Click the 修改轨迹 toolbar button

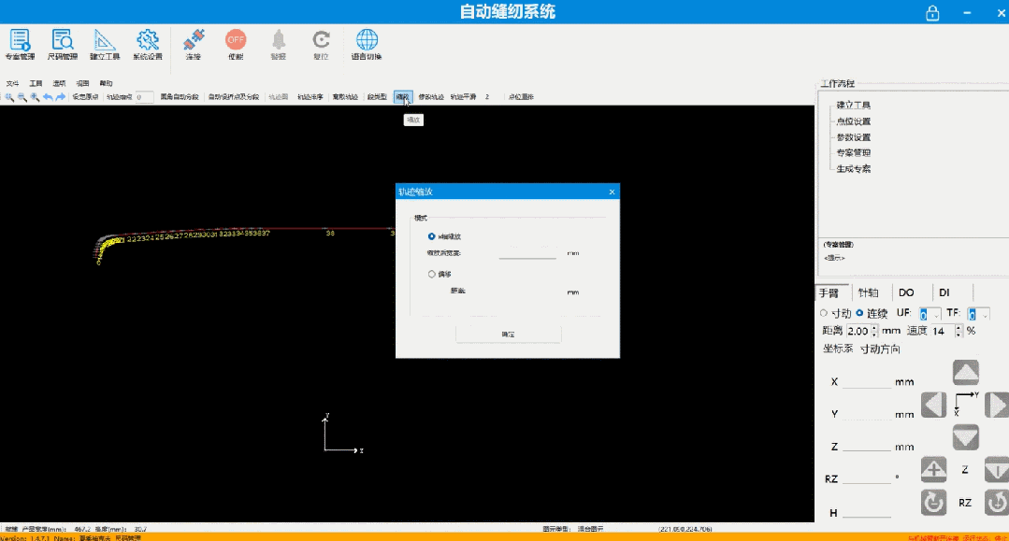click(x=431, y=97)
